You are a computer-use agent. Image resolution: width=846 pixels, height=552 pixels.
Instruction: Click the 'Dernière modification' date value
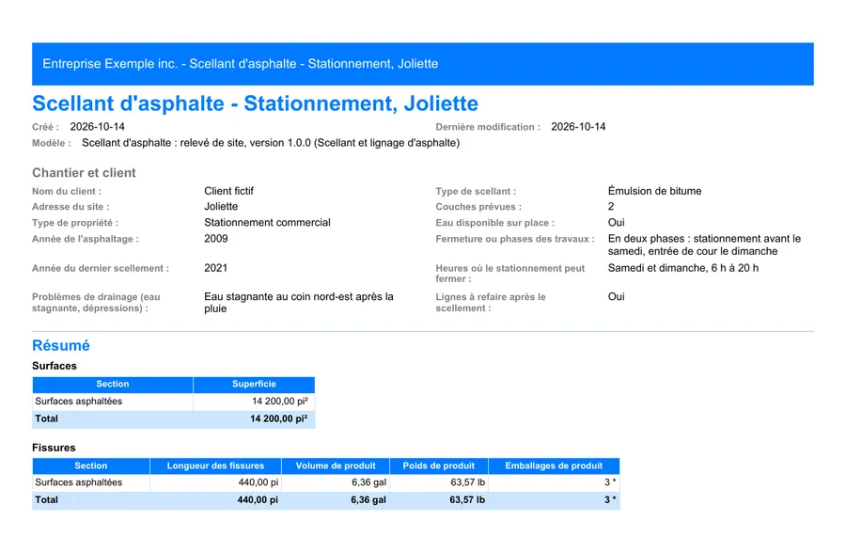coord(578,127)
